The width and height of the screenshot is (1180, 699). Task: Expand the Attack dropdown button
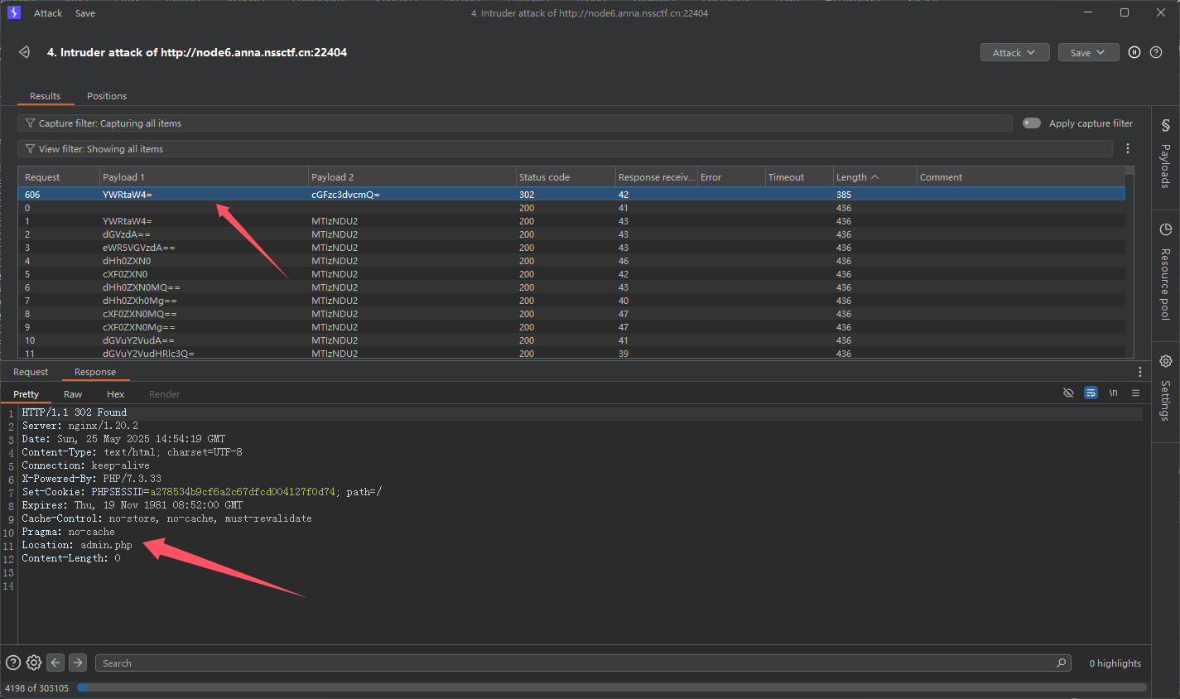click(1014, 52)
